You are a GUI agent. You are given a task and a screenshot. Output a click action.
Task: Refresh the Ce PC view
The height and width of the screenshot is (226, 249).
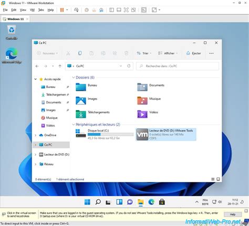(x=129, y=66)
